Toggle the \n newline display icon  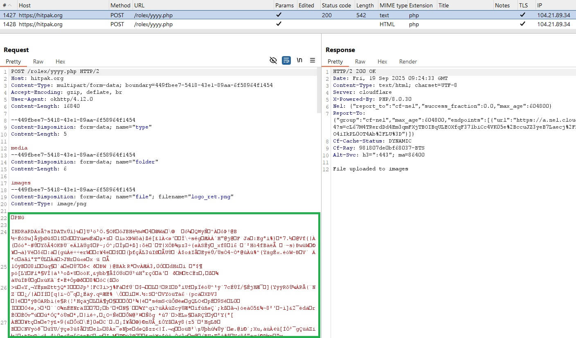[x=299, y=60]
